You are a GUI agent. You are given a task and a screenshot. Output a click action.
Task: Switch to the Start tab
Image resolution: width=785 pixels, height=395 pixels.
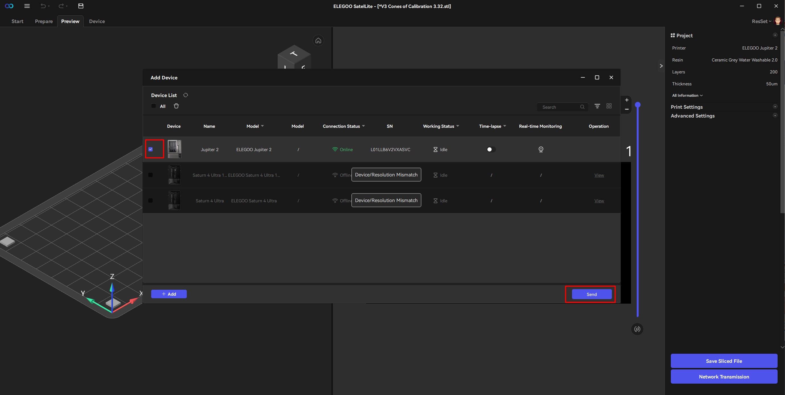(17, 21)
